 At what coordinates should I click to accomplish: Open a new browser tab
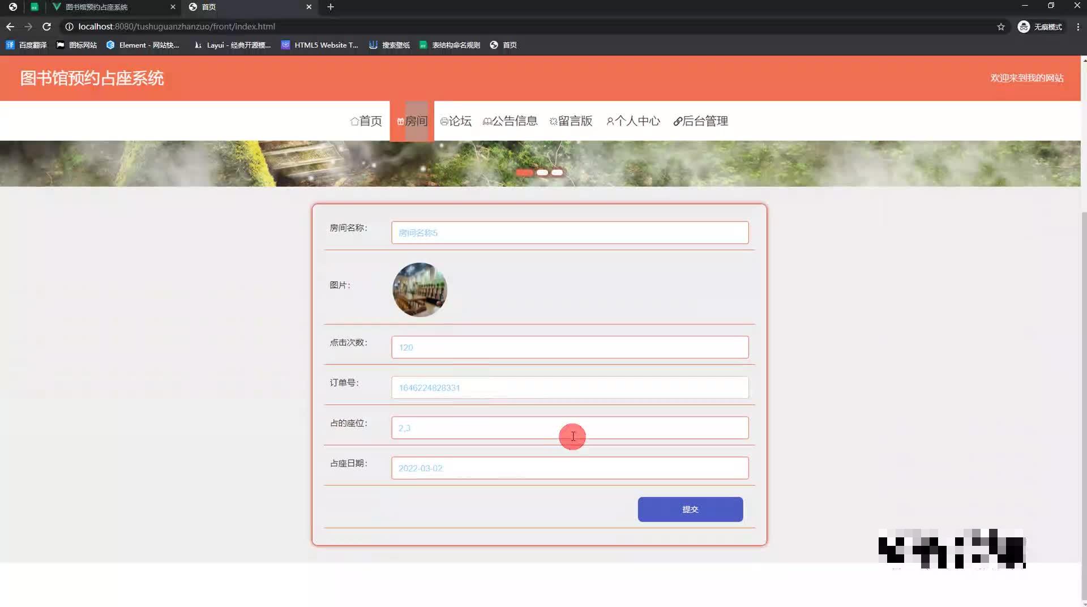[331, 7]
